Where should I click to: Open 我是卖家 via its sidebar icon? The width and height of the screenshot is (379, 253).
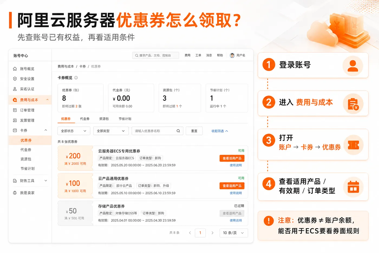click(15, 193)
